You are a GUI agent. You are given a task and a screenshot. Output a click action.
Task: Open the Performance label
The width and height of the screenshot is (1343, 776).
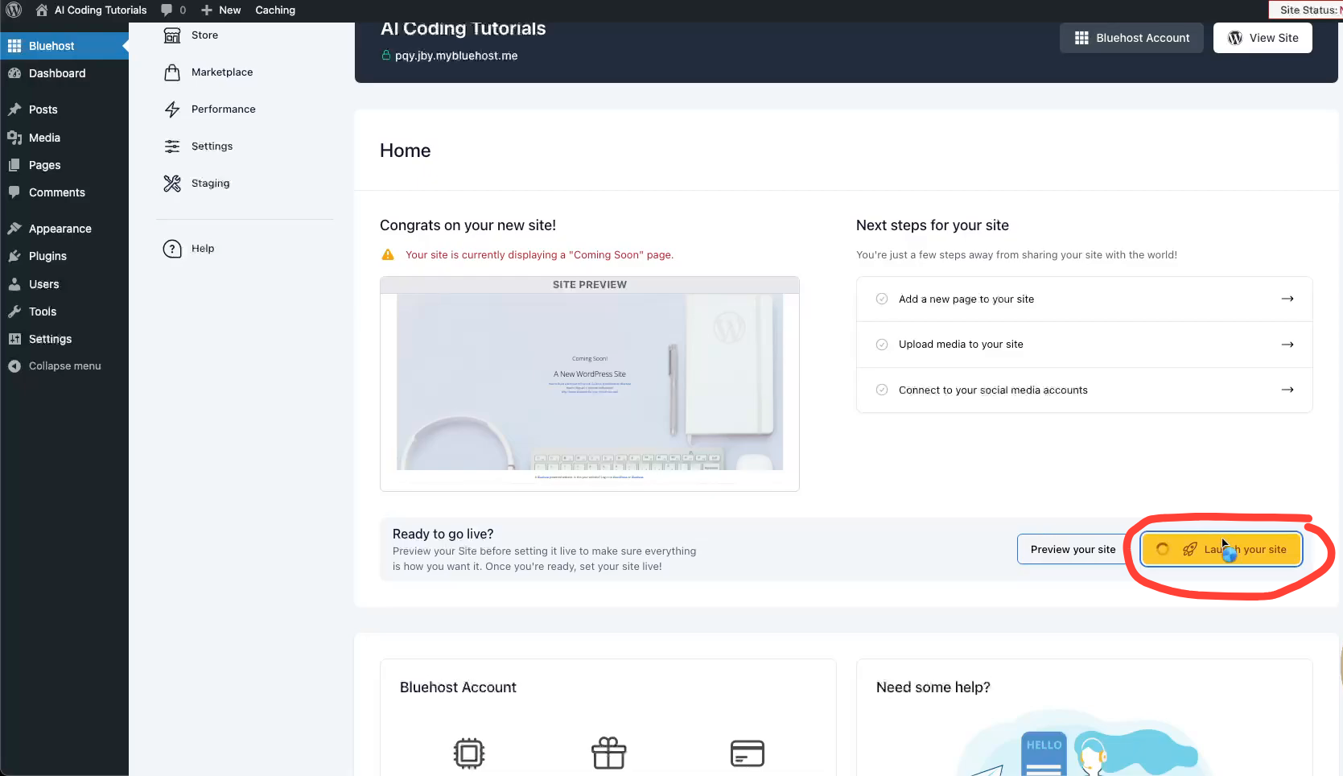(x=224, y=109)
